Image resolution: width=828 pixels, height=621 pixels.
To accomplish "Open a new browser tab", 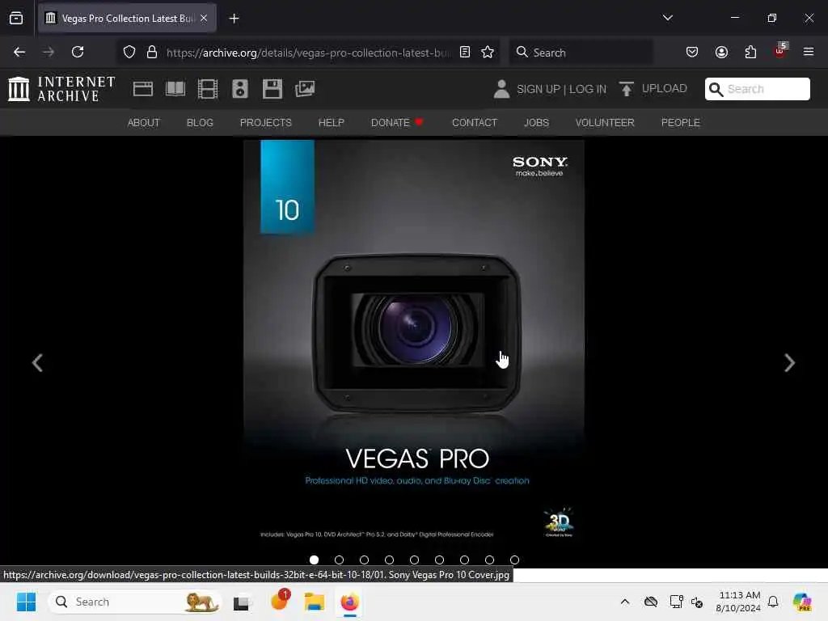I will tap(234, 19).
